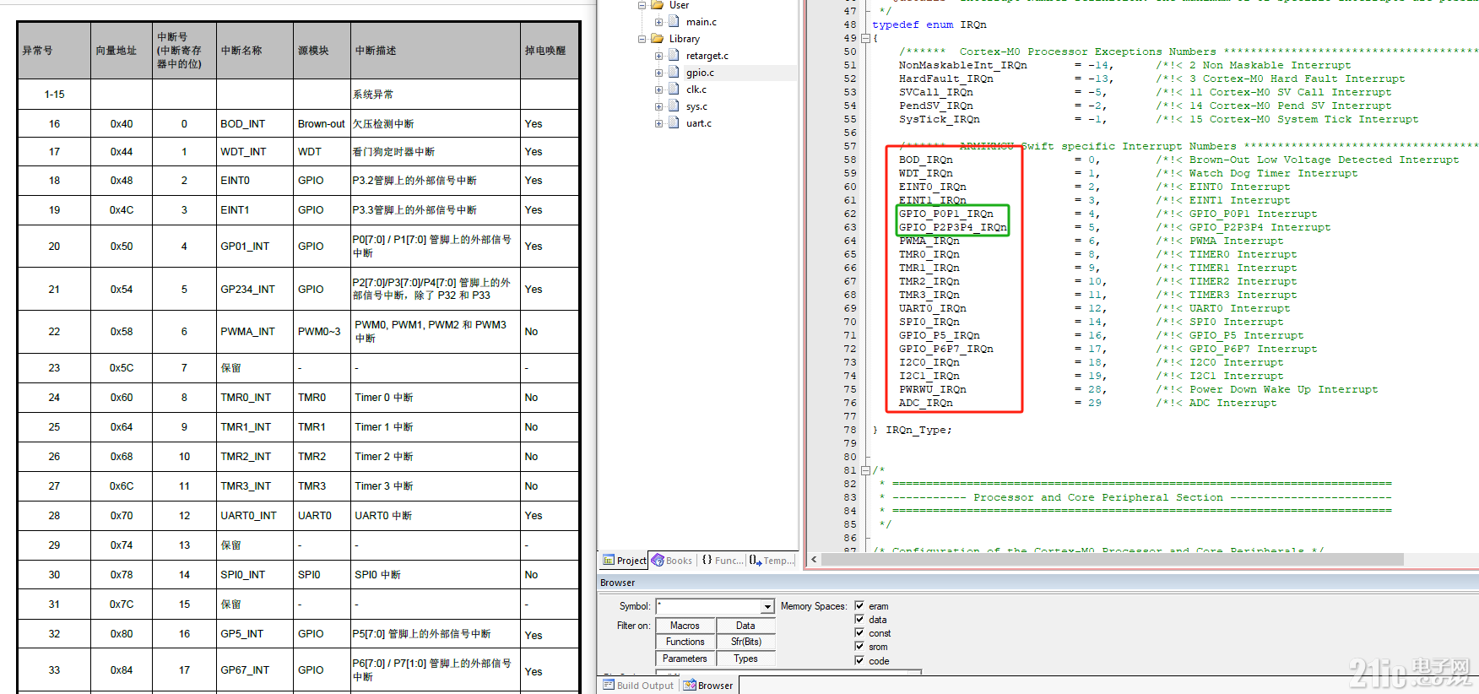Click NonMaskableInt_IRQn in the code

pyautogui.click(x=962, y=65)
